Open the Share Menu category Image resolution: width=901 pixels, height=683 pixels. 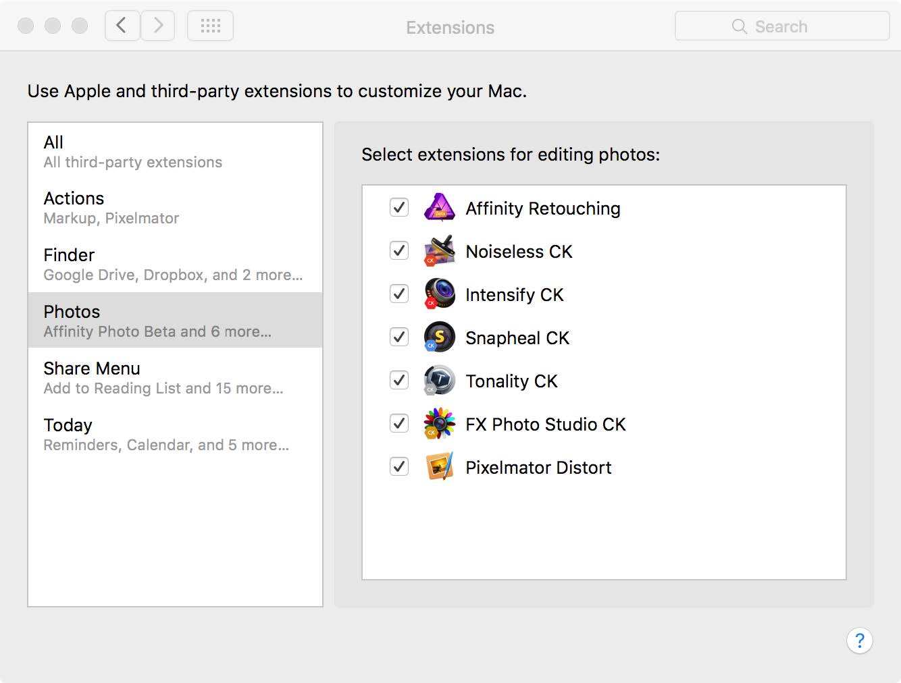point(174,377)
